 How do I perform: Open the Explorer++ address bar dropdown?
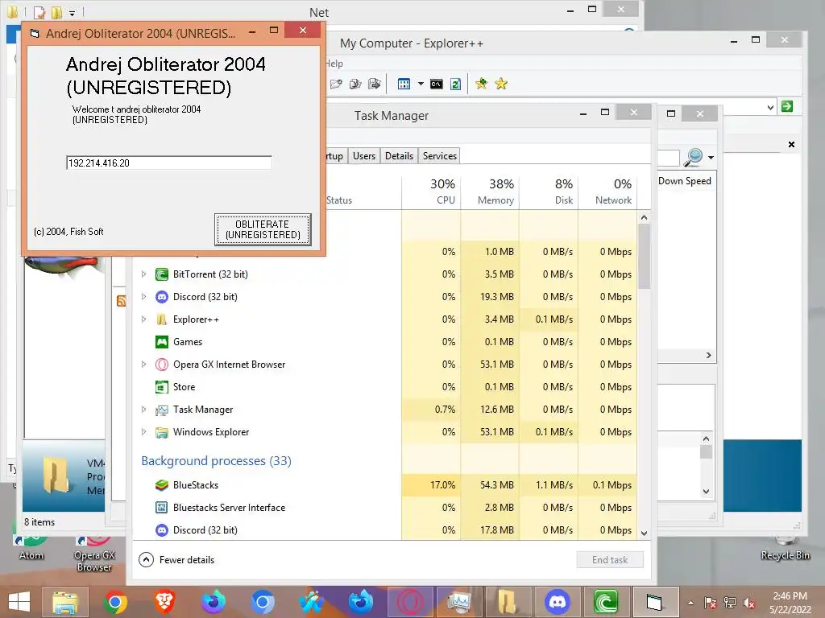pyautogui.click(x=770, y=107)
